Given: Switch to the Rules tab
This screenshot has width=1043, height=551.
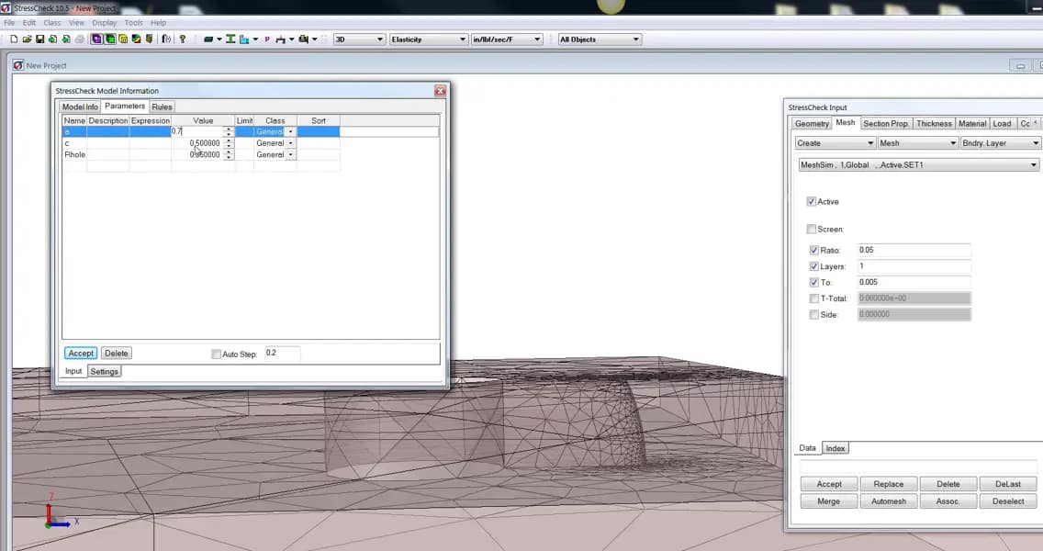Looking at the screenshot, I should click(x=162, y=107).
